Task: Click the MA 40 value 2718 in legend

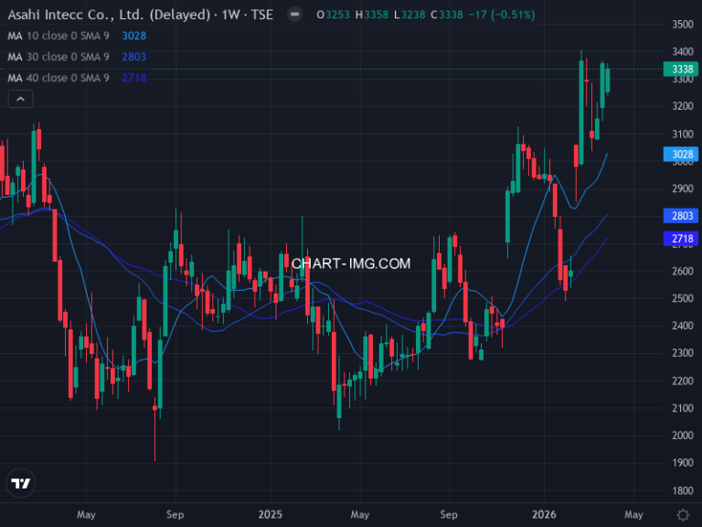Action: (133, 78)
